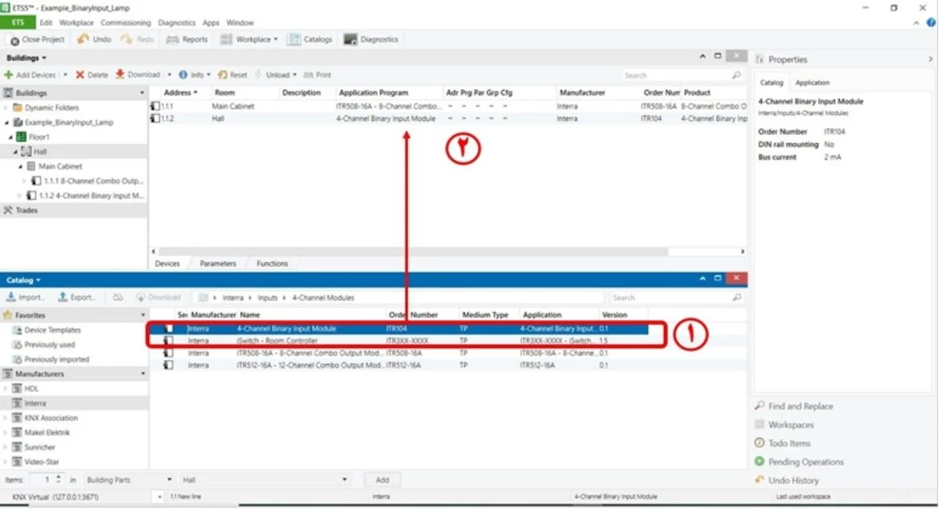Viewport: 939px width, 512px height.
Task: Expand the Dynamic Folders tree node
Action: point(6,107)
